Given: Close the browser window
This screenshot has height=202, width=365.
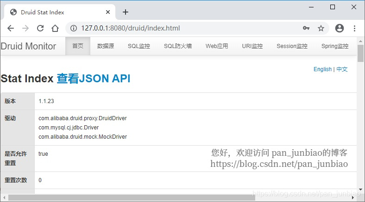Looking at the screenshot, I should (x=354, y=7).
